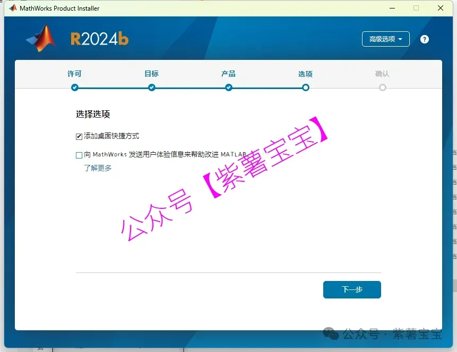
Task: Click the MATLAB logo in header
Action: point(40,38)
